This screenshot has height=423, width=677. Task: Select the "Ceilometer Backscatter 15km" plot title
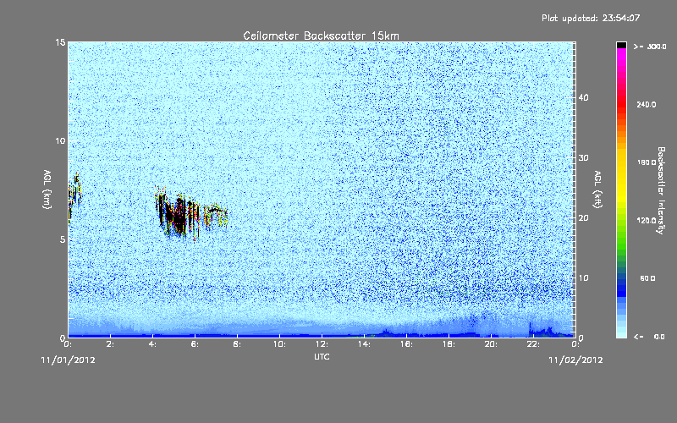pyautogui.click(x=321, y=36)
